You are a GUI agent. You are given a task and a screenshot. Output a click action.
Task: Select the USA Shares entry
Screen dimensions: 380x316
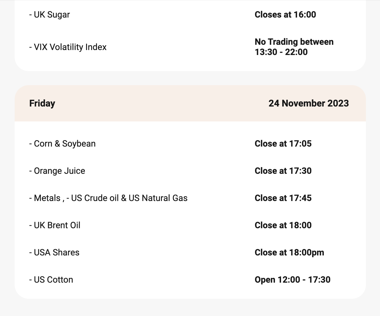pyautogui.click(x=54, y=253)
